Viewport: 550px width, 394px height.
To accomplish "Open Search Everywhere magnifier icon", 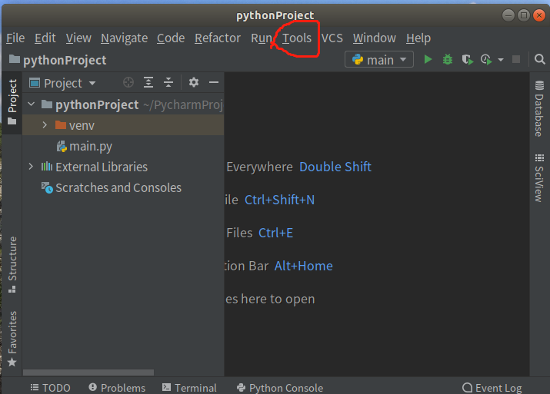I will [x=540, y=60].
